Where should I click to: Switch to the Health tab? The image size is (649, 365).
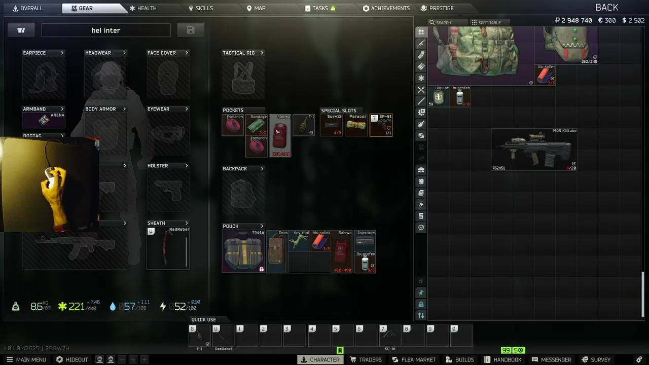click(143, 8)
